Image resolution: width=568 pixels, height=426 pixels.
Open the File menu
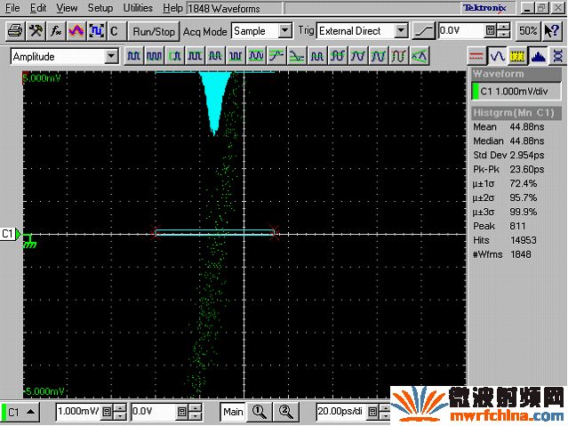(12, 8)
